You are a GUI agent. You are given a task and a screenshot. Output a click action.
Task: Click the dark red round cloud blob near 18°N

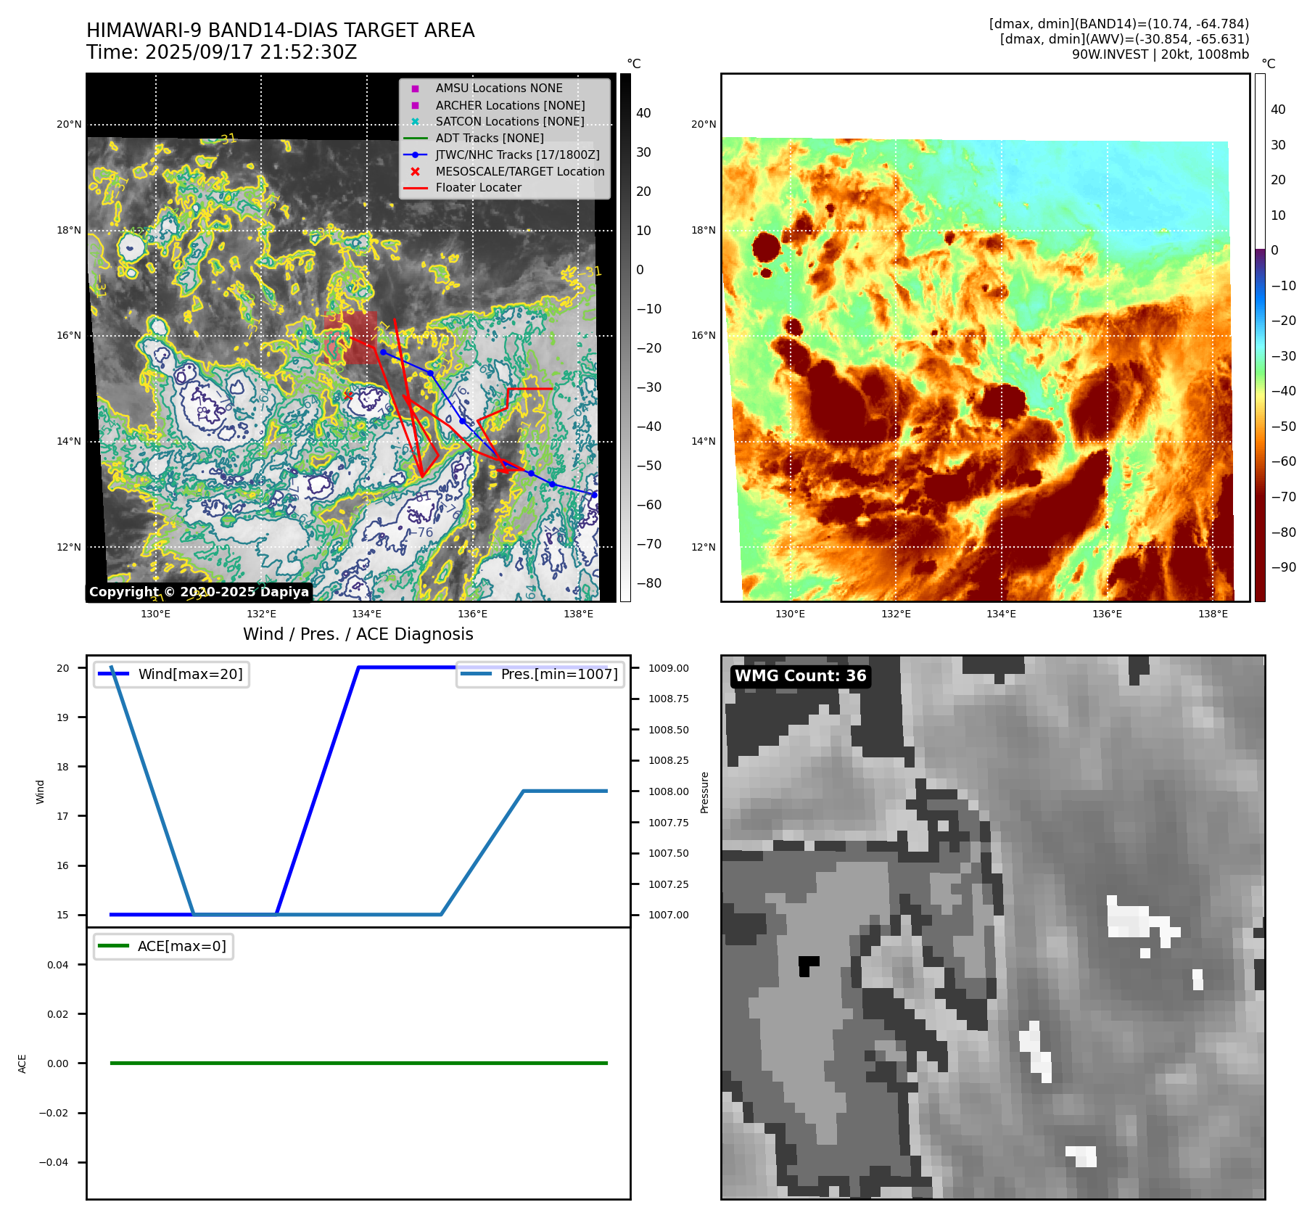[766, 247]
